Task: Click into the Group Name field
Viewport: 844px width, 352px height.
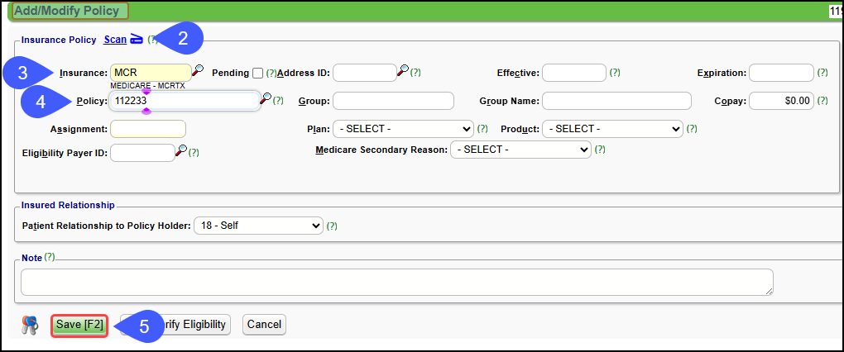Action: (x=616, y=101)
